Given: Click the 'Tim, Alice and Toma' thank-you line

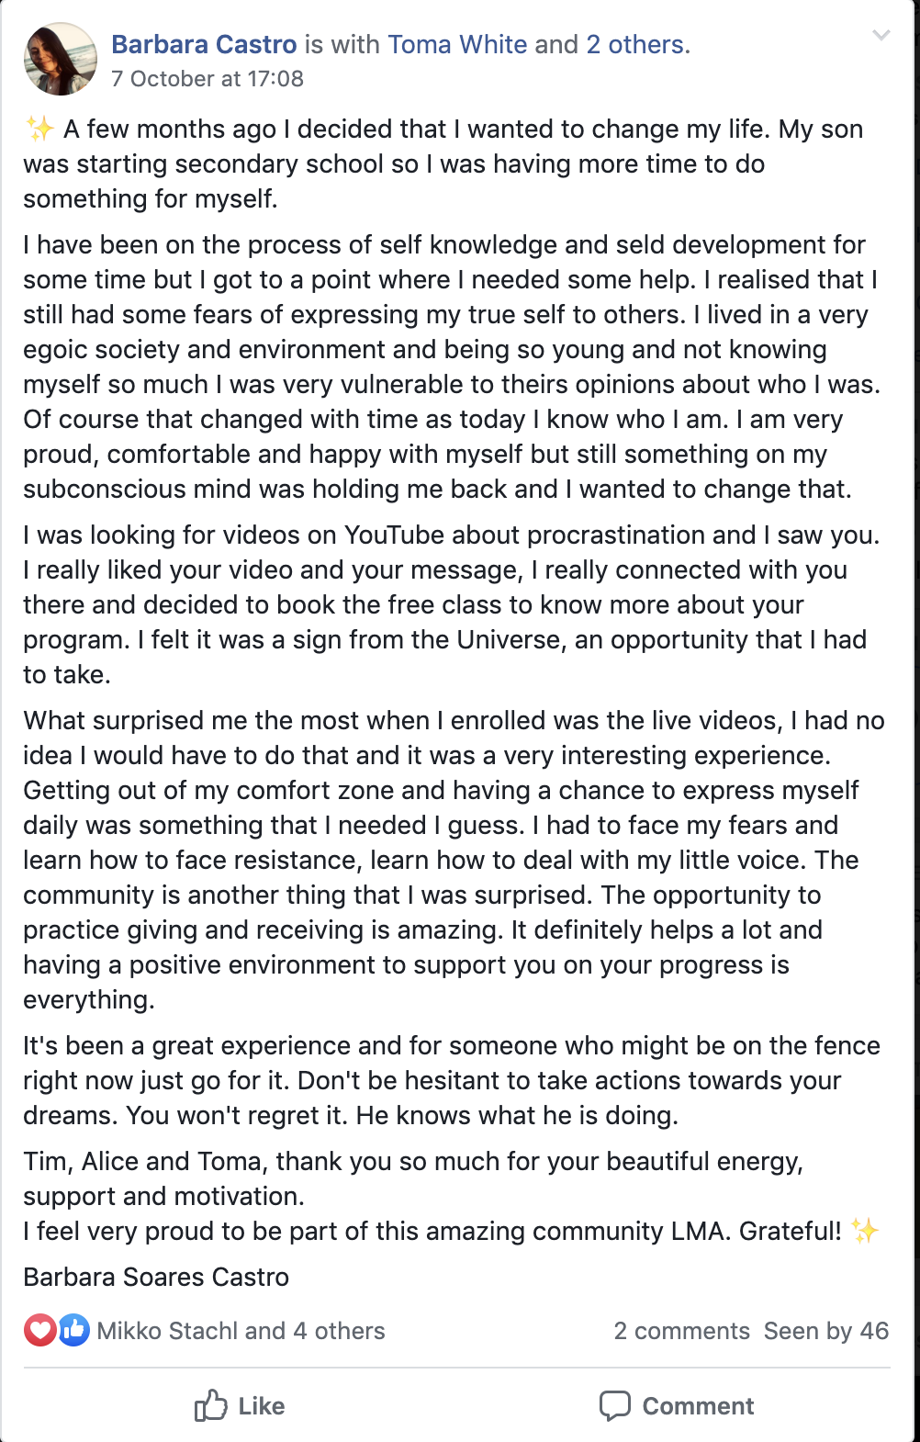Looking at the screenshot, I should 413,1178.
